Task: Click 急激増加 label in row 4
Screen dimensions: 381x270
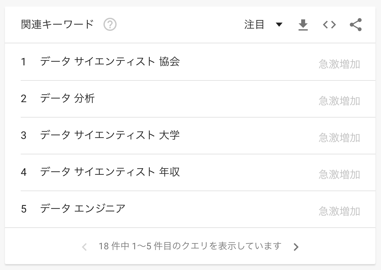Action: click(339, 174)
